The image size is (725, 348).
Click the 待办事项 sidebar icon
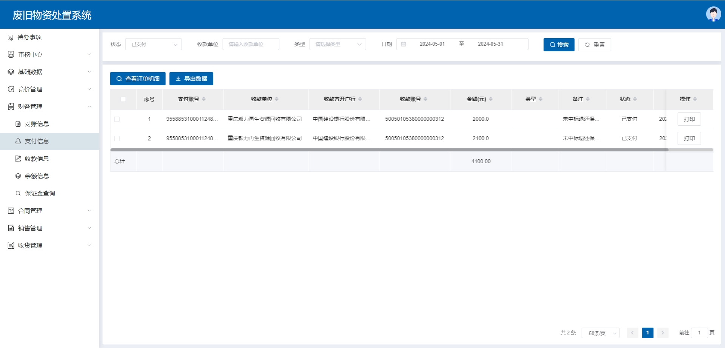(x=11, y=37)
